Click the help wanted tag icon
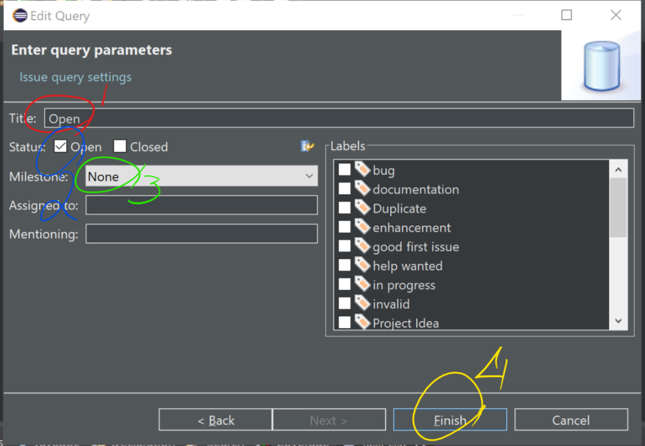This screenshot has width=645, height=446. [x=362, y=265]
